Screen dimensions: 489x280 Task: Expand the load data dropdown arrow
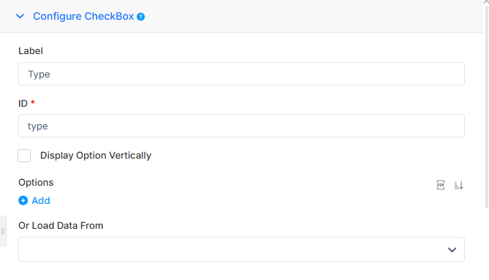(x=452, y=250)
